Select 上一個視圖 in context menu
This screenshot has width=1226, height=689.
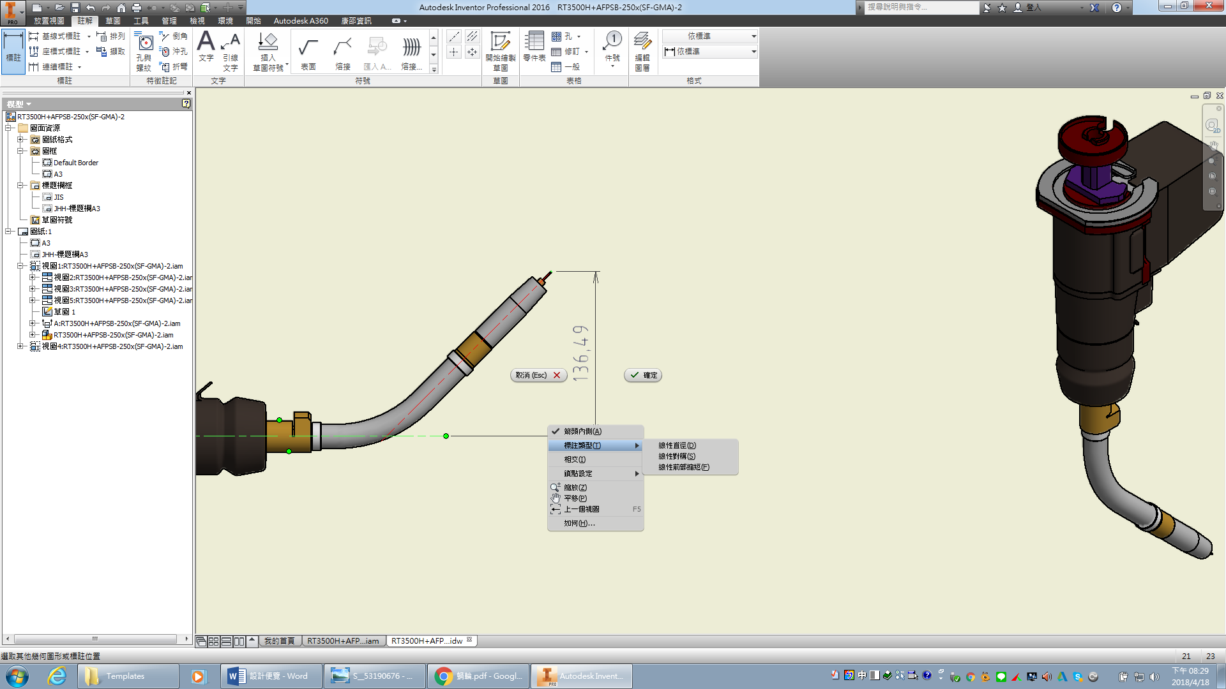click(x=595, y=509)
